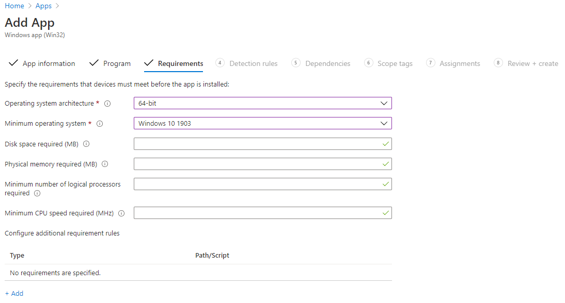The height and width of the screenshot is (303, 565).
Task: Click the Path/Script column header
Action: 212,255
